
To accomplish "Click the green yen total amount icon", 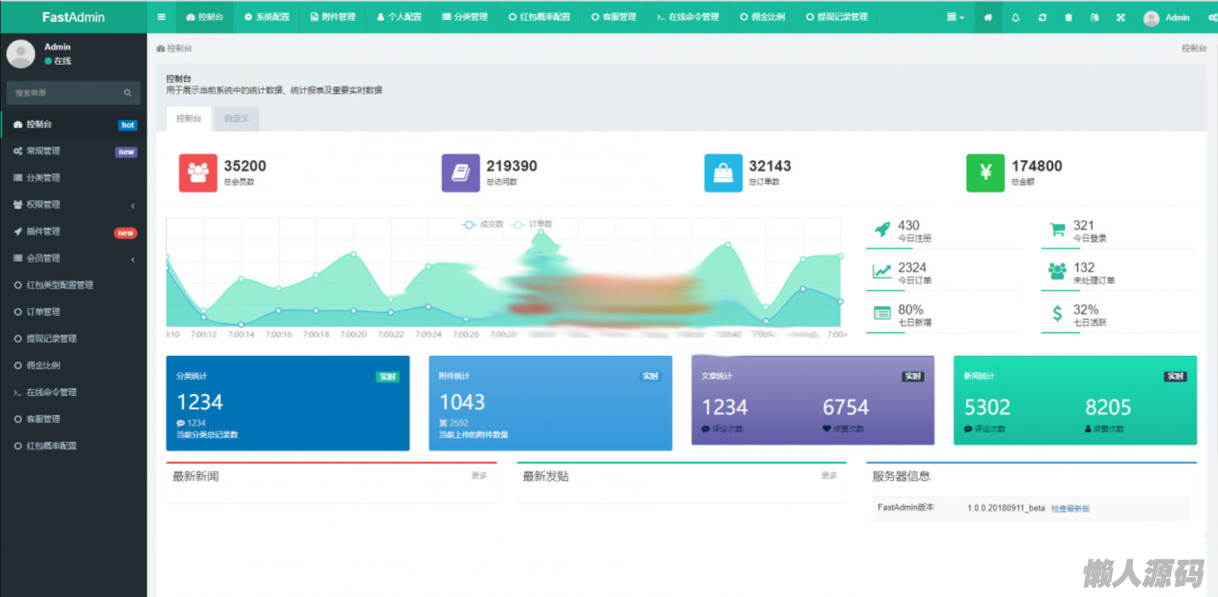I will 985,173.
